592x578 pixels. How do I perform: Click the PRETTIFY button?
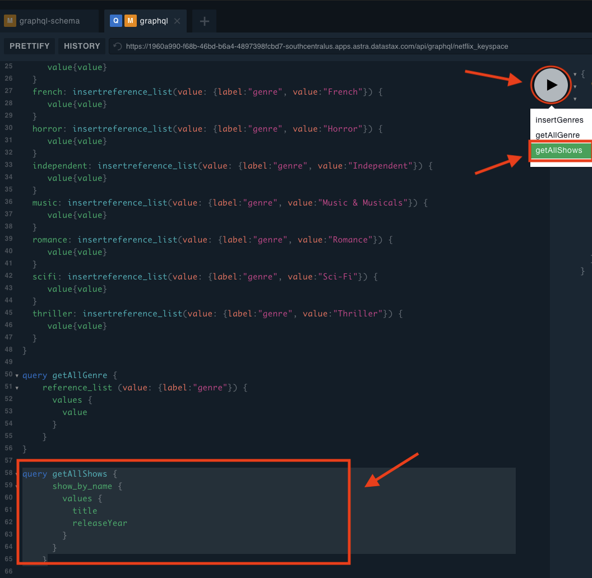pos(30,46)
